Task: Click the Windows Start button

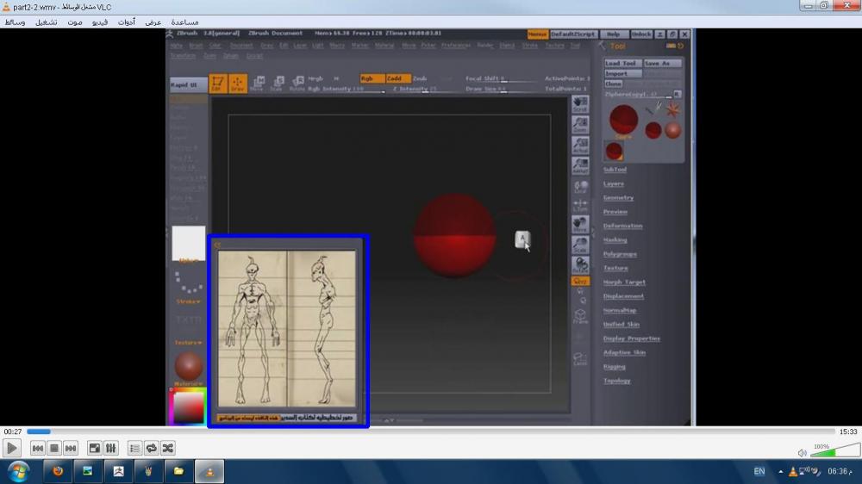Action: [17, 472]
